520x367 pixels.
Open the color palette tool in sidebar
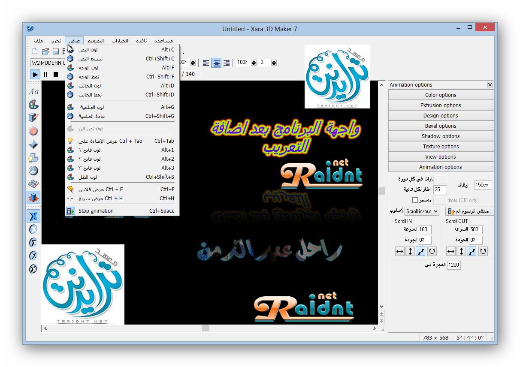[33, 105]
